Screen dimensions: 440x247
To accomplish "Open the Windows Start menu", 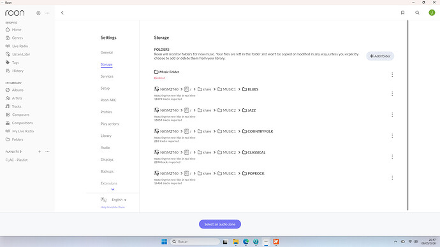I will point(164,241).
